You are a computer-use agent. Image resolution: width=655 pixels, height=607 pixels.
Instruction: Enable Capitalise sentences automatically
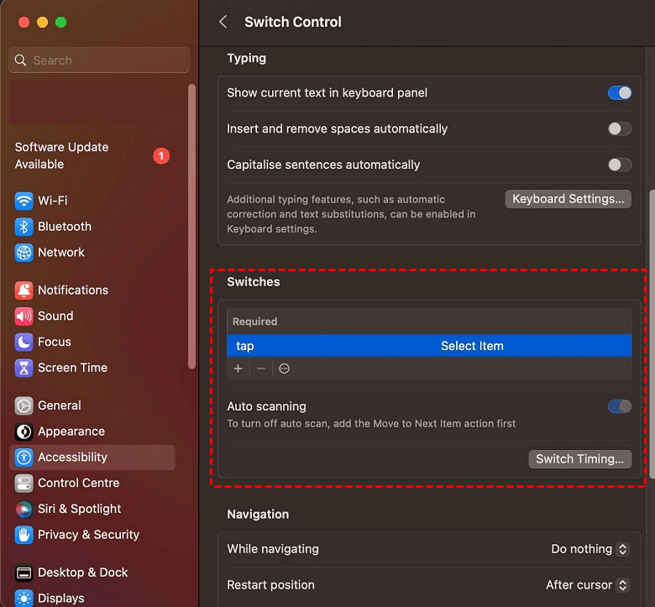click(x=620, y=165)
